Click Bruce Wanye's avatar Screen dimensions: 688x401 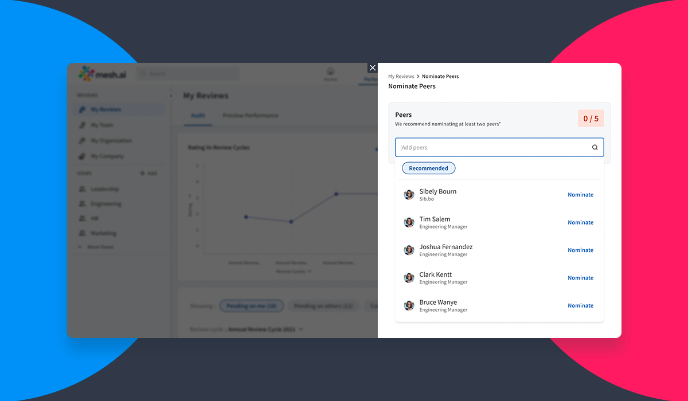[409, 305]
